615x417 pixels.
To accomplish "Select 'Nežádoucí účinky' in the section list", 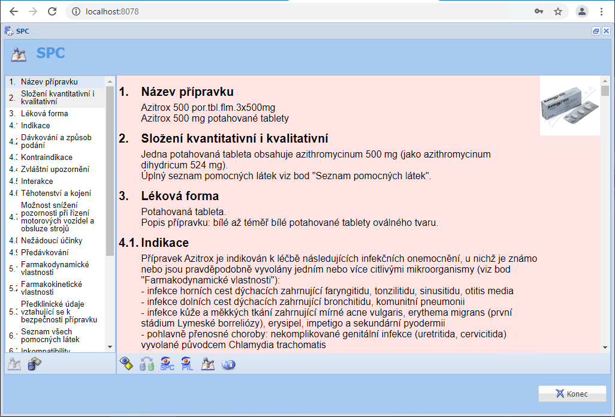I will pyautogui.click(x=56, y=240).
